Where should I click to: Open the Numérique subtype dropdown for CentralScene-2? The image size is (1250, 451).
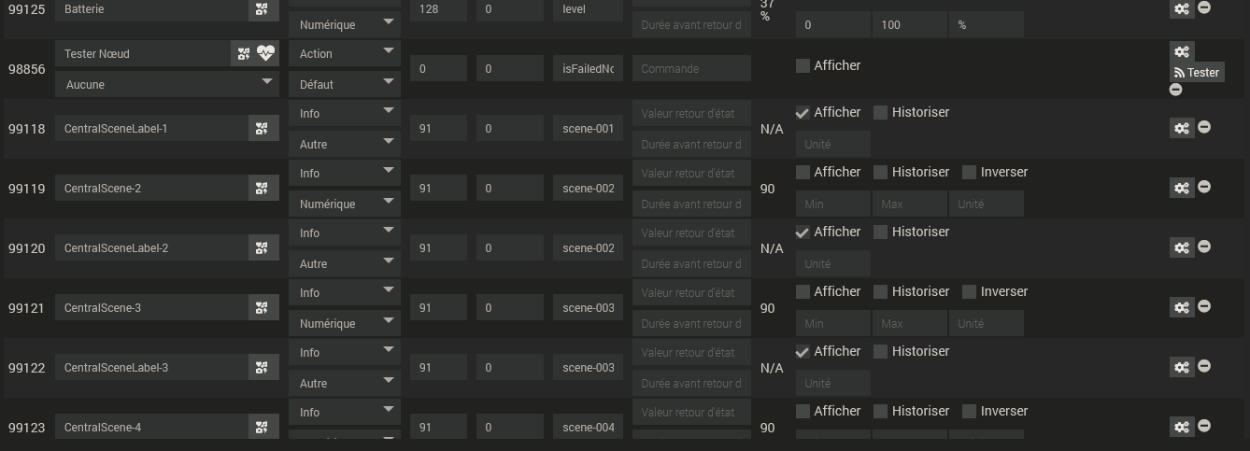pos(344,204)
